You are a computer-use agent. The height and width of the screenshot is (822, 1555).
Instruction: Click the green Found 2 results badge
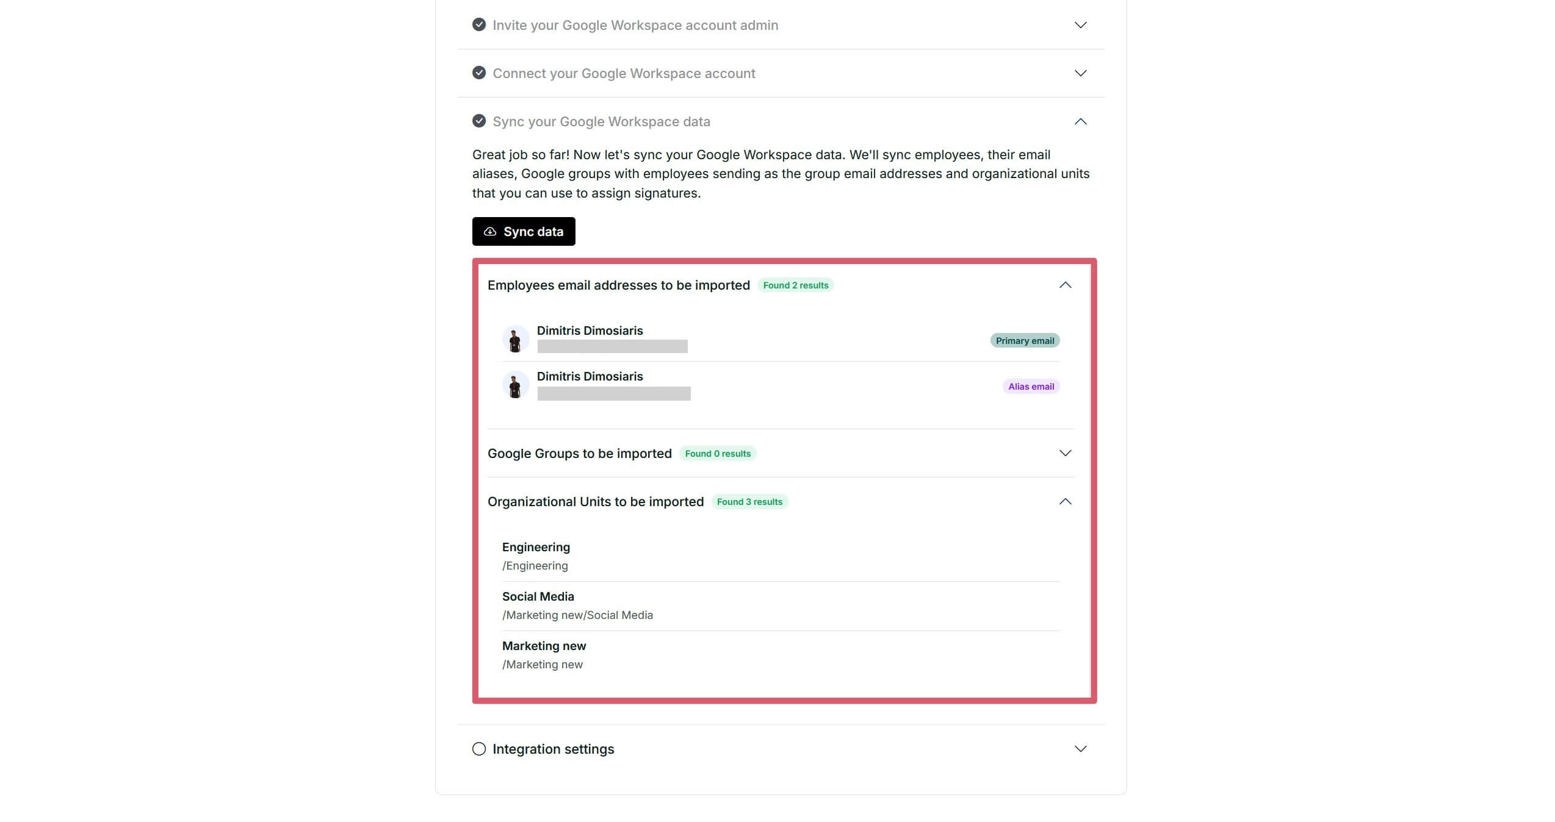[x=795, y=285]
